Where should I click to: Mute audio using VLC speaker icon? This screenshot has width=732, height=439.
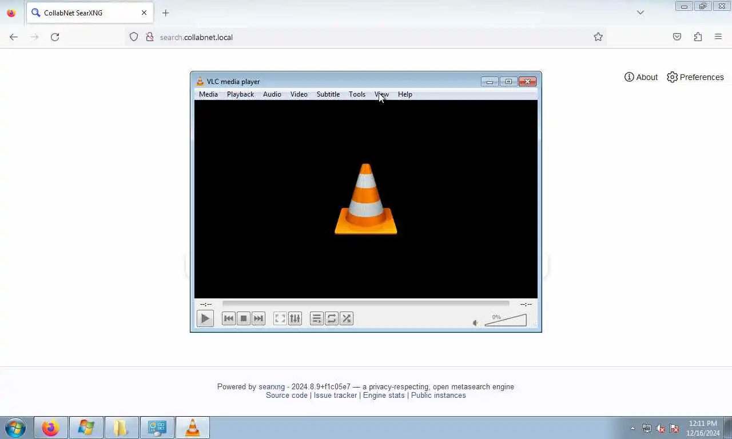(x=475, y=323)
